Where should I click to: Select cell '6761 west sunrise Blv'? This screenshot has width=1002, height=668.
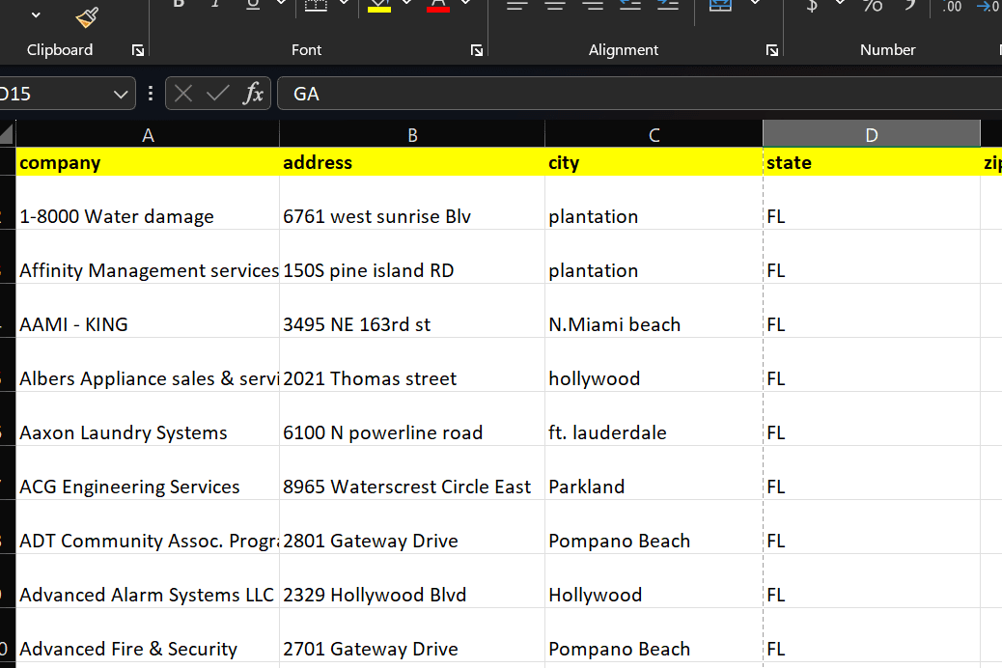pyautogui.click(x=412, y=204)
